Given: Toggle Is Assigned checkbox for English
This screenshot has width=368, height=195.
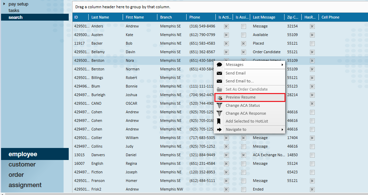Looking at the screenshot, I should 244,164.
